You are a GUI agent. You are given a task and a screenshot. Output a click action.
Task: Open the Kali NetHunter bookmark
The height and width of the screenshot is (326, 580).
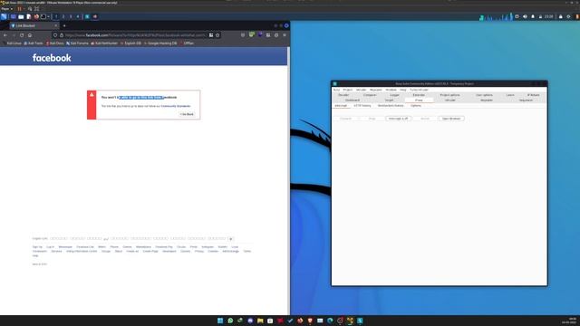tap(104, 43)
